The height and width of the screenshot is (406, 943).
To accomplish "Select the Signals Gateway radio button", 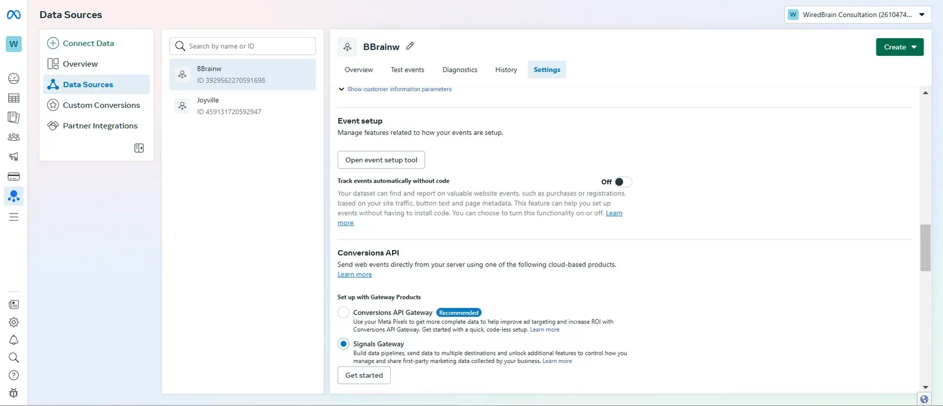I will (x=344, y=344).
